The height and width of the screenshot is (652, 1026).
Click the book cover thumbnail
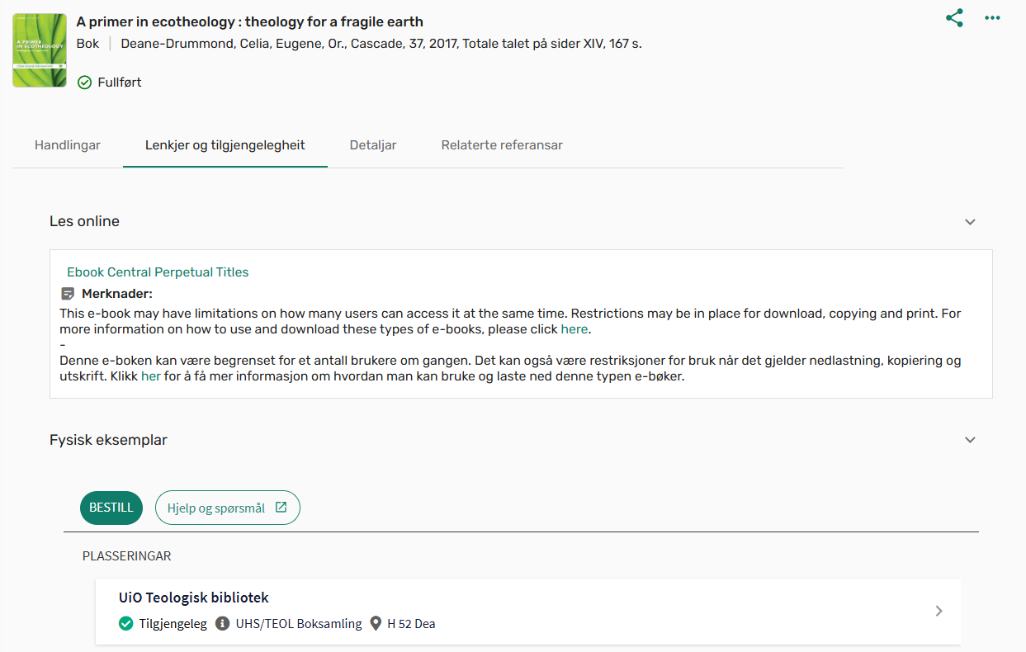[x=40, y=50]
